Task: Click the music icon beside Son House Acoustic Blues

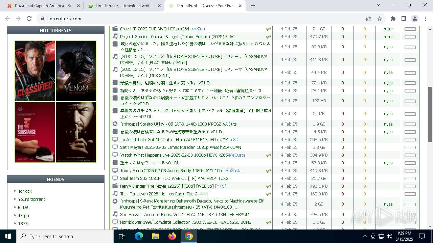Action: pyautogui.click(x=115, y=214)
